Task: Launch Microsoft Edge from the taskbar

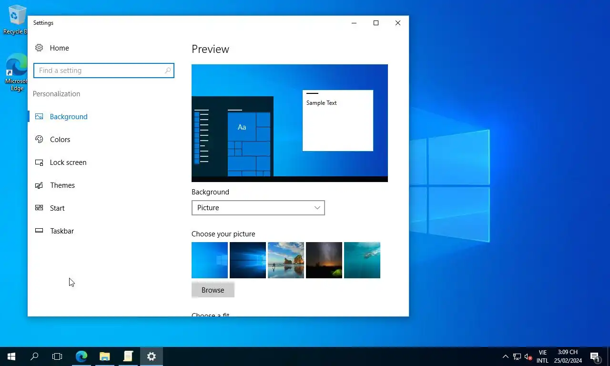Action: tap(81, 356)
